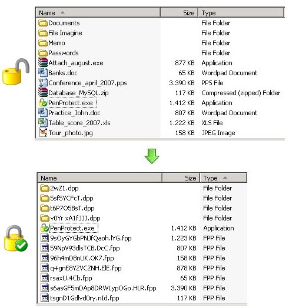Click the rsaxU.4Cb.fpp file name
This screenshot has height=308, width=289.
71,278
